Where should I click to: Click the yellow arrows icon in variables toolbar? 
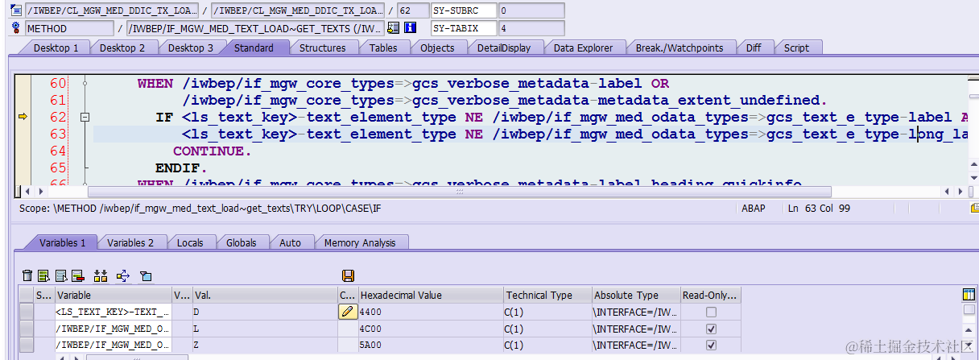(x=123, y=276)
